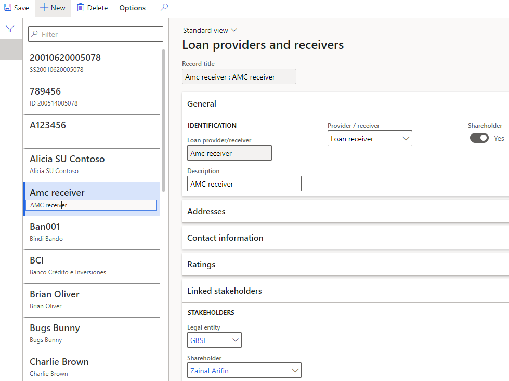This screenshot has width=509, height=381.
Task: Expand the Ratings section
Action: [345, 265]
